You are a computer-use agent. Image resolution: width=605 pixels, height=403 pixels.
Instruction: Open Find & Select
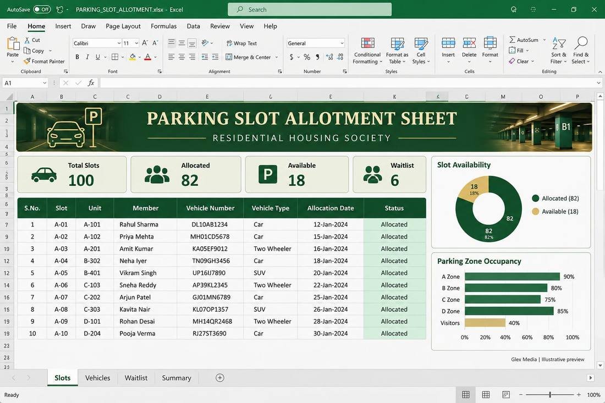tap(581, 51)
